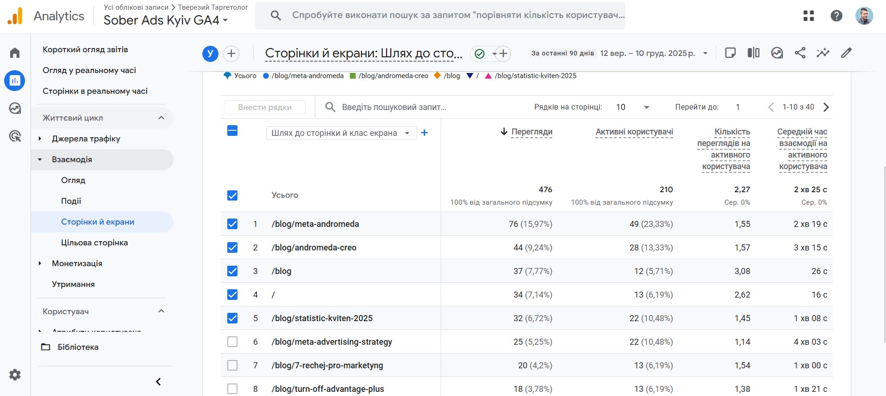Click the table search magnifier icon
The width and height of the screenshot is (886, 396).
330,107
